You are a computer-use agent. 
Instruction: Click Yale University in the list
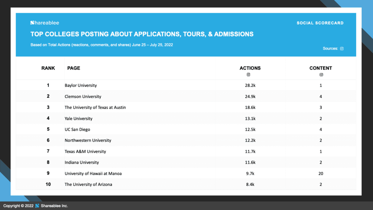click(78, 118)
